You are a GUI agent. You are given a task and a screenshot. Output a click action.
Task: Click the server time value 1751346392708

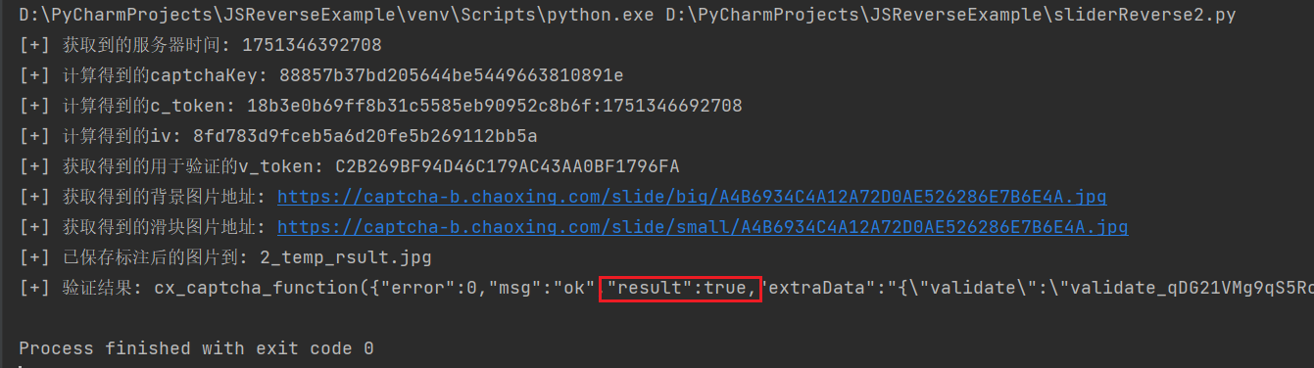point(312,45)
